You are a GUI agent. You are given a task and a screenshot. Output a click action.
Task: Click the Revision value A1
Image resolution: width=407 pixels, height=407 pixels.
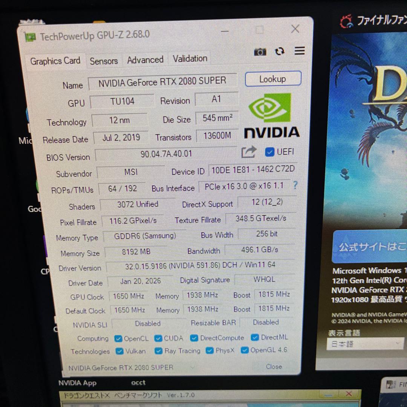(x=216, y=99)
